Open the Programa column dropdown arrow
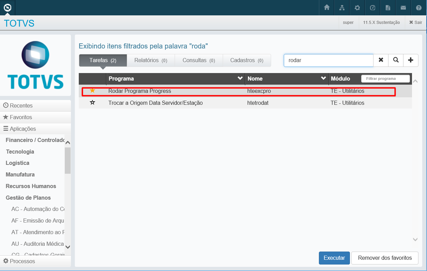 click(x=240, y=78)
